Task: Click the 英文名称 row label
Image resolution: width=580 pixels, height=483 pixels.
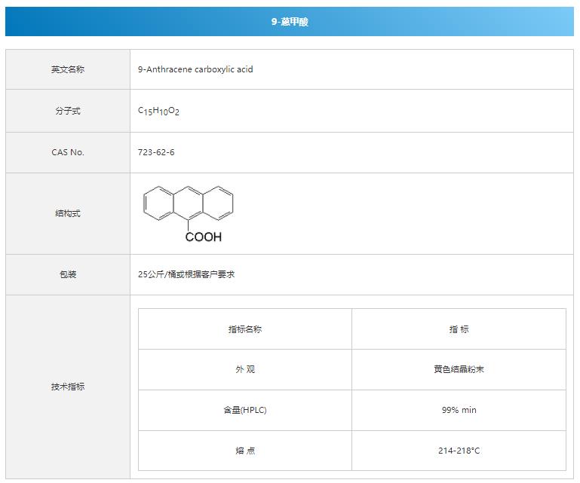Action: (x=68, y=69)
